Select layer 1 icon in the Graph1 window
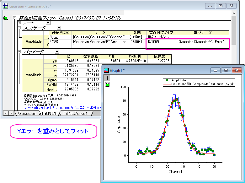 107,78
